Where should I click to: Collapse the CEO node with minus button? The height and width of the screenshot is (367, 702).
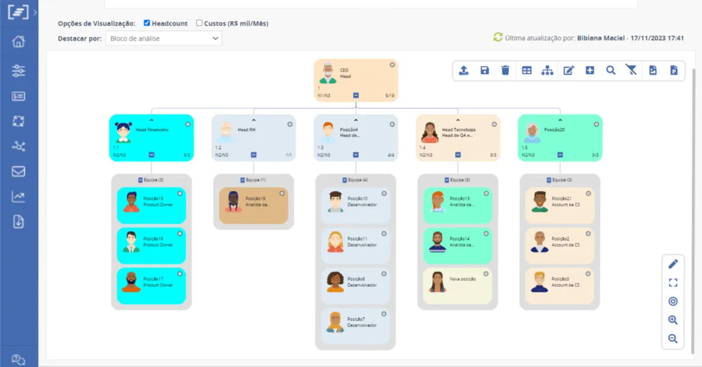356,95
